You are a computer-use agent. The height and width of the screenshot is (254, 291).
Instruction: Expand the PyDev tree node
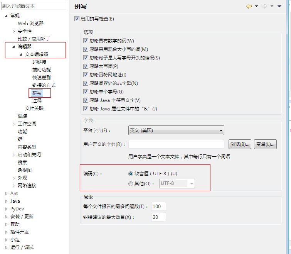point(6,209)
